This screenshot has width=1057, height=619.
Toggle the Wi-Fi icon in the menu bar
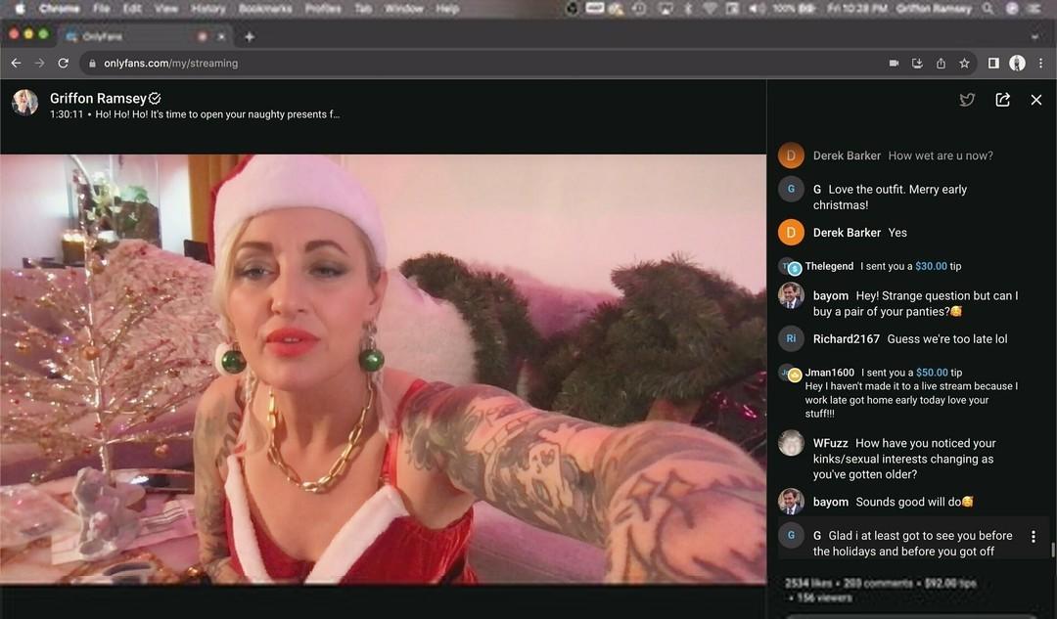point(709,9)
